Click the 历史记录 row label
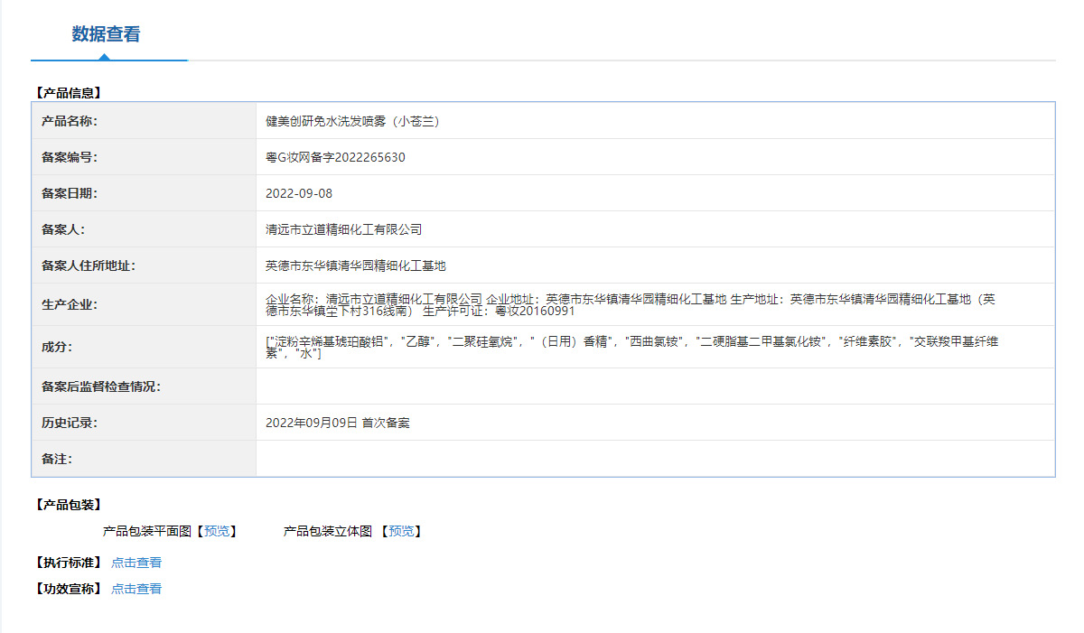The height and width of the screenshot is (633, 1084). (x=70, y=423)
